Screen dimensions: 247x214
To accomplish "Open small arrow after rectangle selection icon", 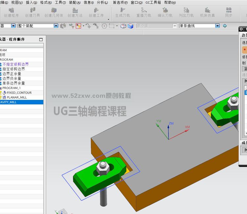I will [x=117, y=26].
